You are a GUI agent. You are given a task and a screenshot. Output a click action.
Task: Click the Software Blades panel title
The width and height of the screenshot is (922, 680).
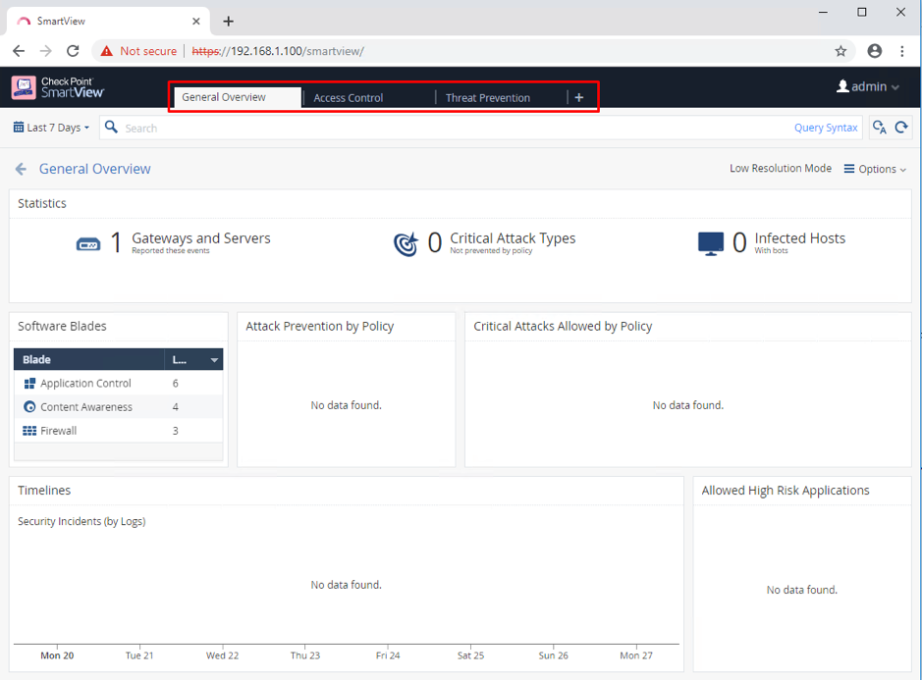pos(62,326)
